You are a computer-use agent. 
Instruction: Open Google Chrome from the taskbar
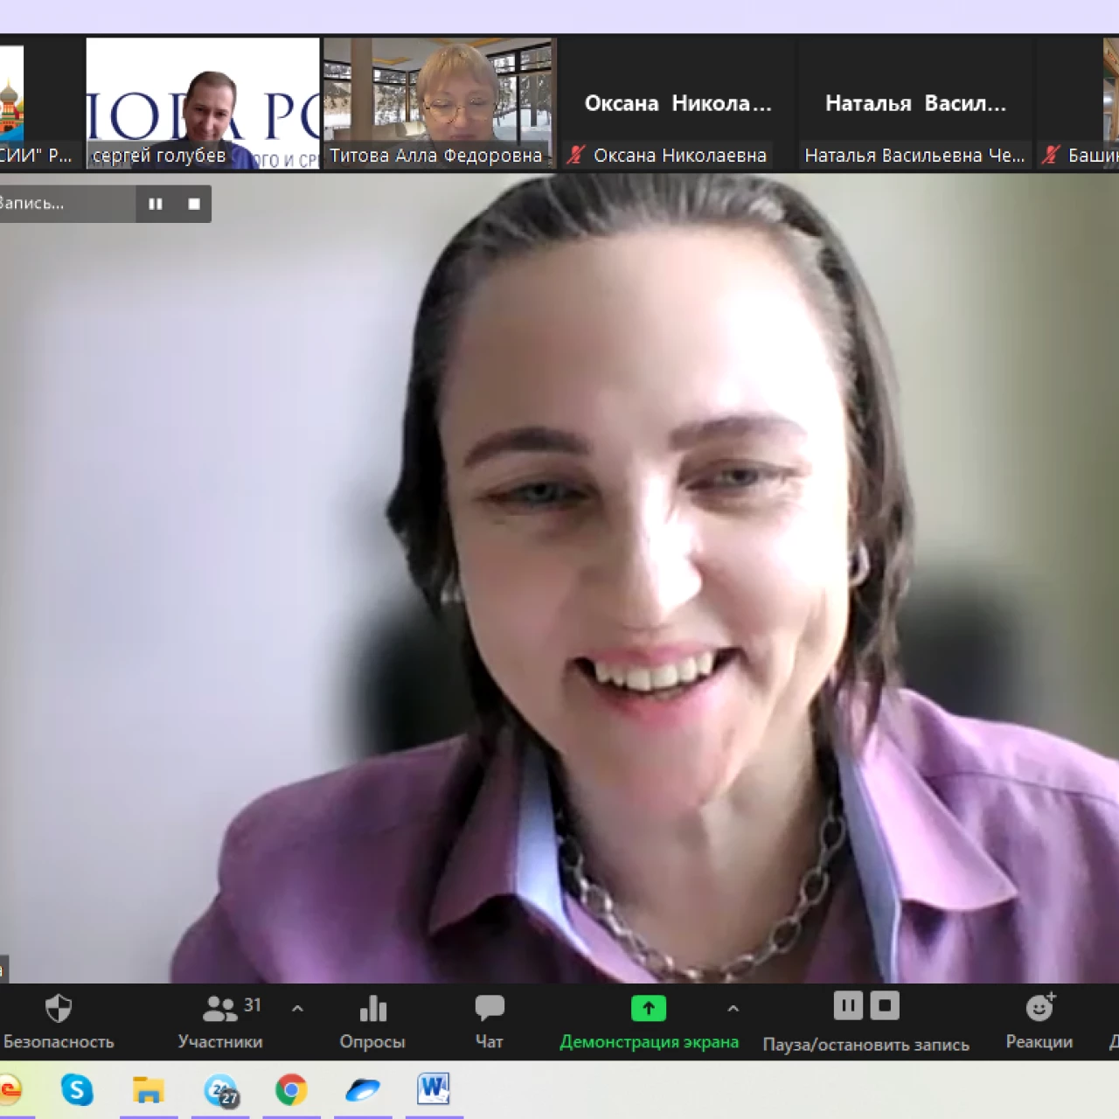coord(291,1090)
